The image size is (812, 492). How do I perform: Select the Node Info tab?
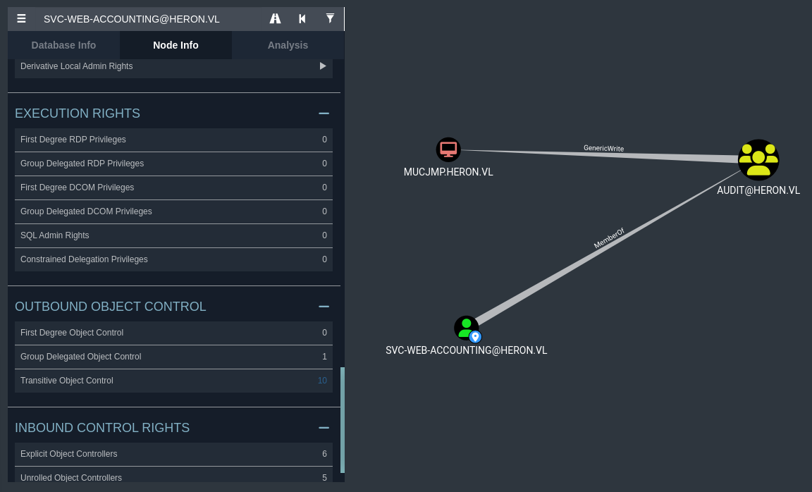pyautogui.click(x=176, y=45)
